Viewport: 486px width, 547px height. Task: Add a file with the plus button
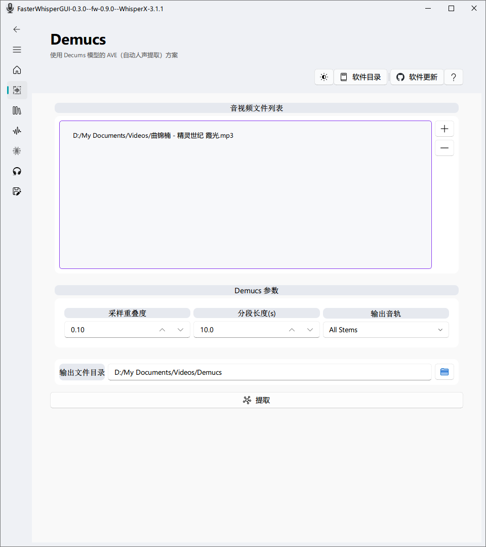click(444, 129)
